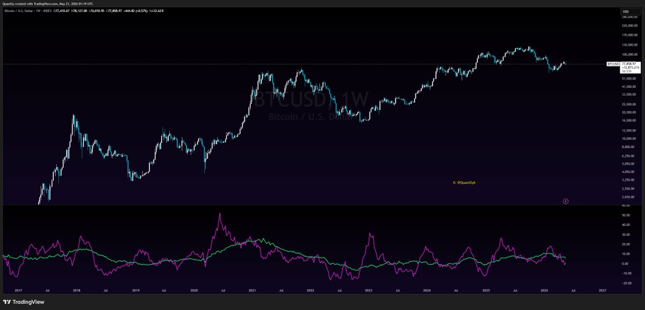Click the 4,050.00 price scale label
This screenshot has width=645, height=310.
(628, 173)
